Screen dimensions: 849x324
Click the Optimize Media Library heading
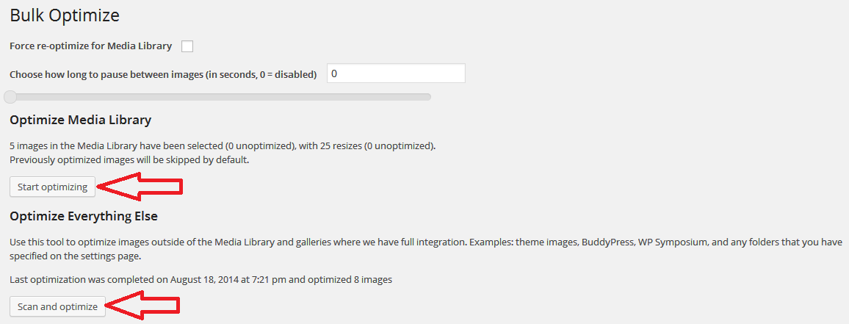80,120
